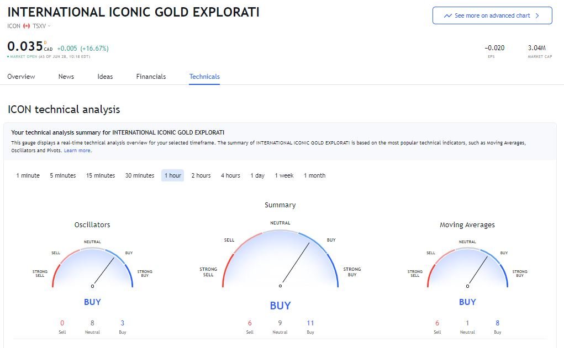The height and width of the screenshot is (348, 564).
Task: Click the Oscillators Sell count 0
Action: [62, 323]
